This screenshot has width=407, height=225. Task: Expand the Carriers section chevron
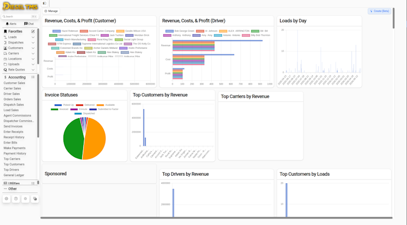[33, 53]
